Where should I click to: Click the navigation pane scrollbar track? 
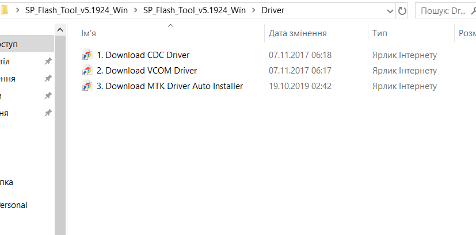[60, 135]
